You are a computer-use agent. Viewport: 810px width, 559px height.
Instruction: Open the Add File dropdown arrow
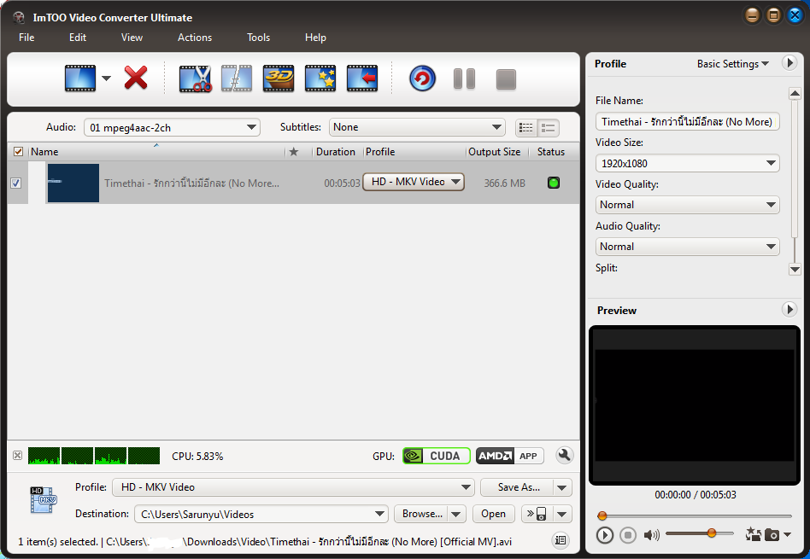[x=106, y=79]
